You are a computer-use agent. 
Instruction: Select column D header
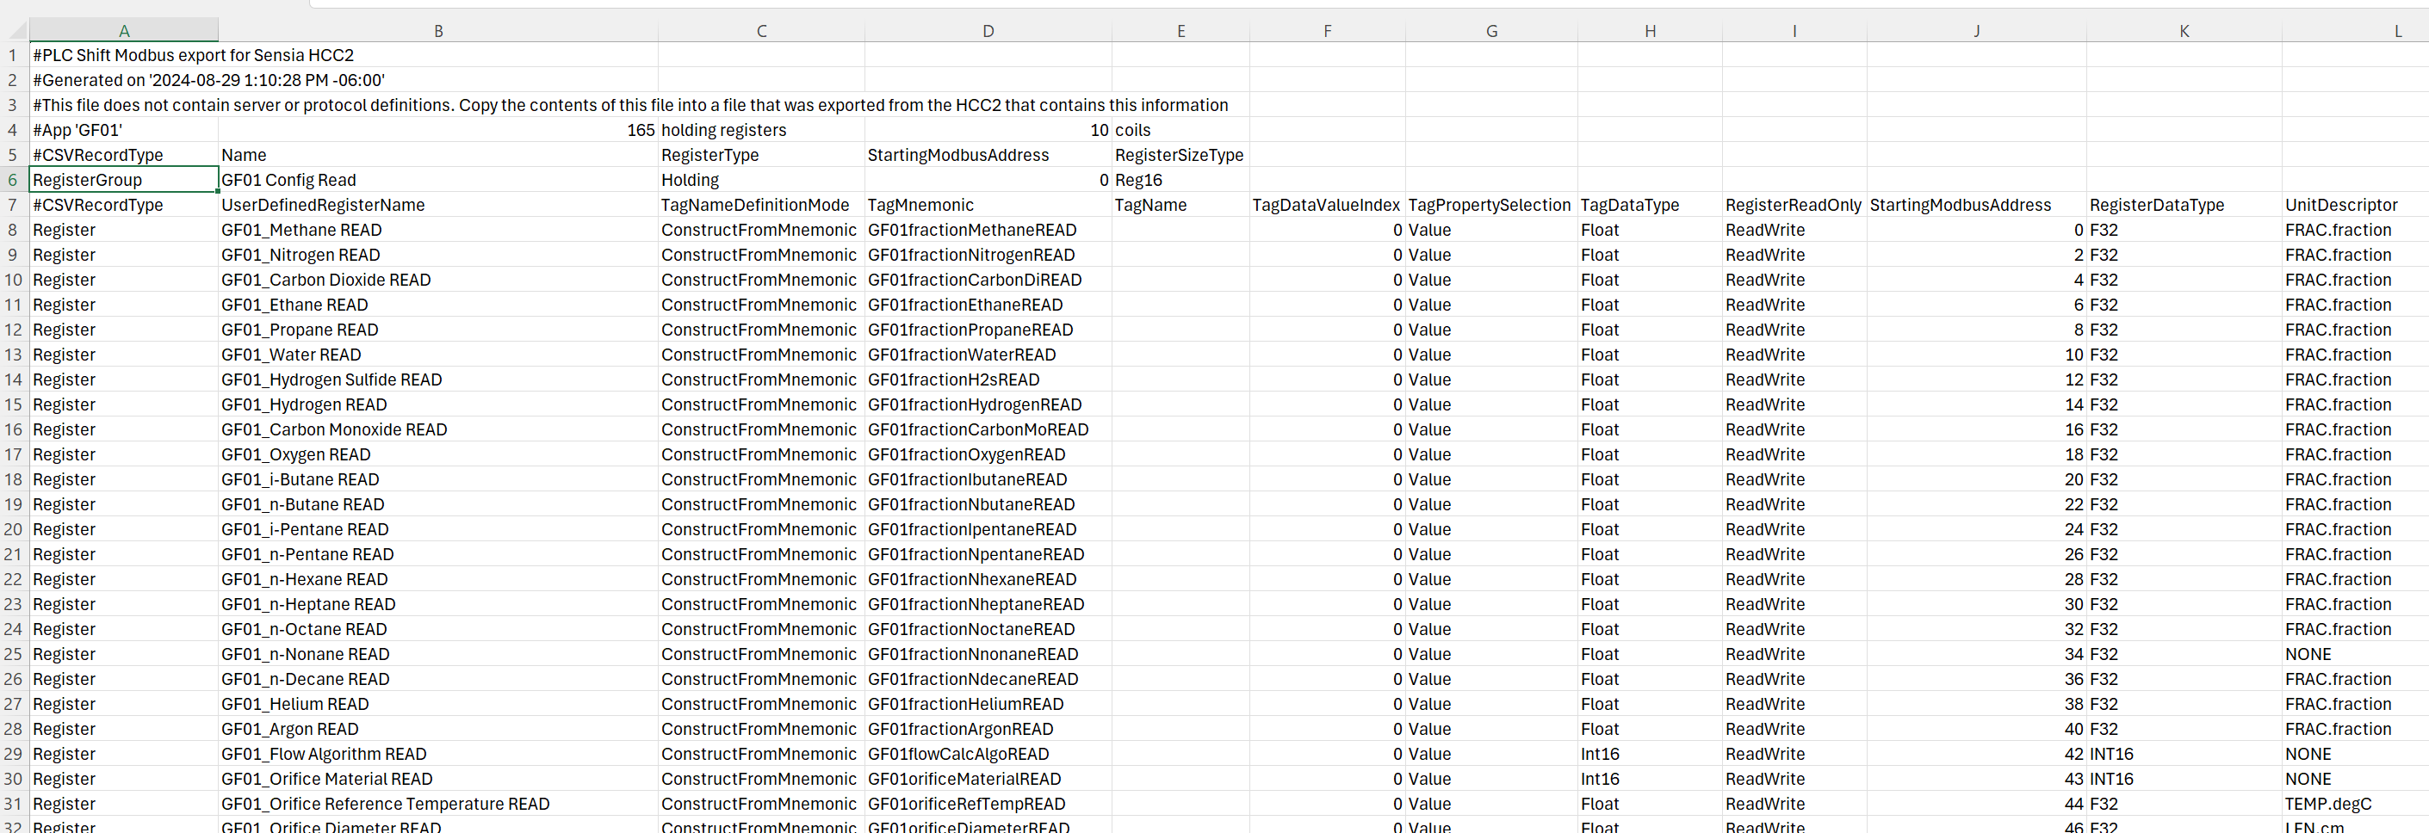point(988,31)
